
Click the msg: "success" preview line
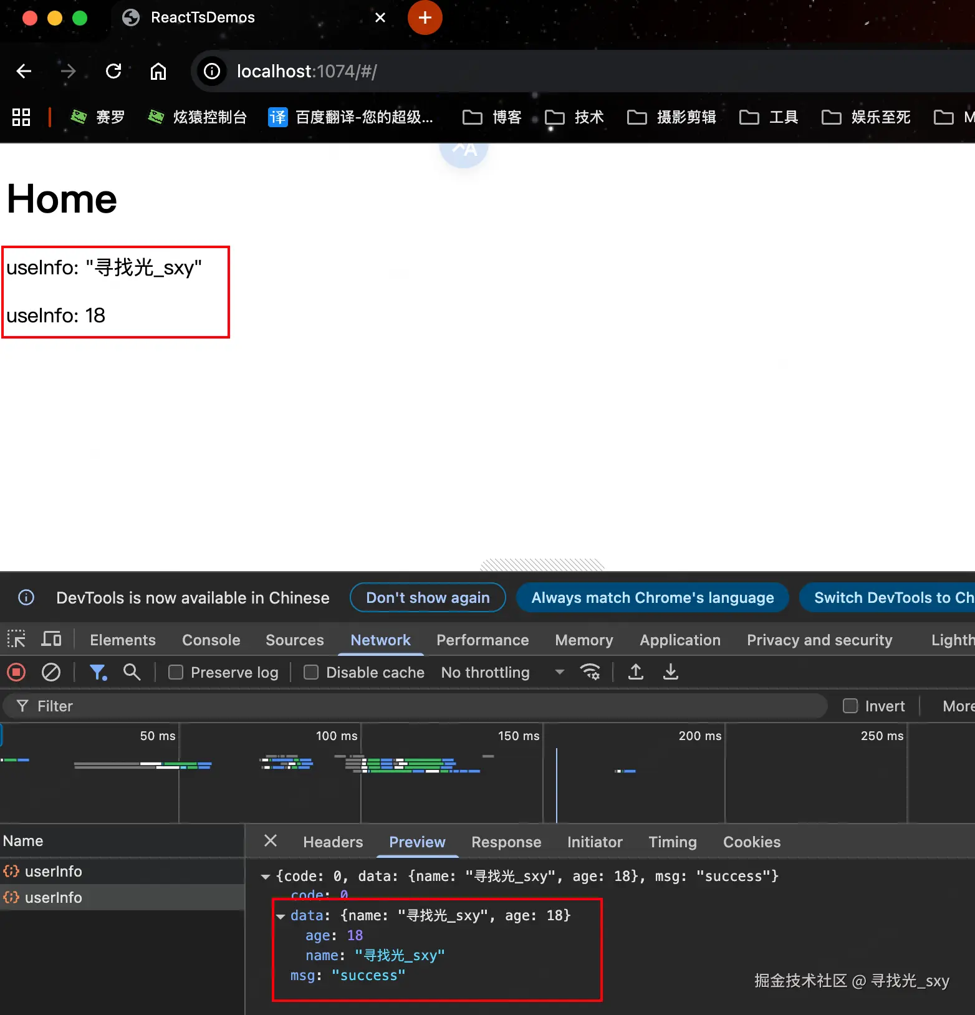point(348,975)
